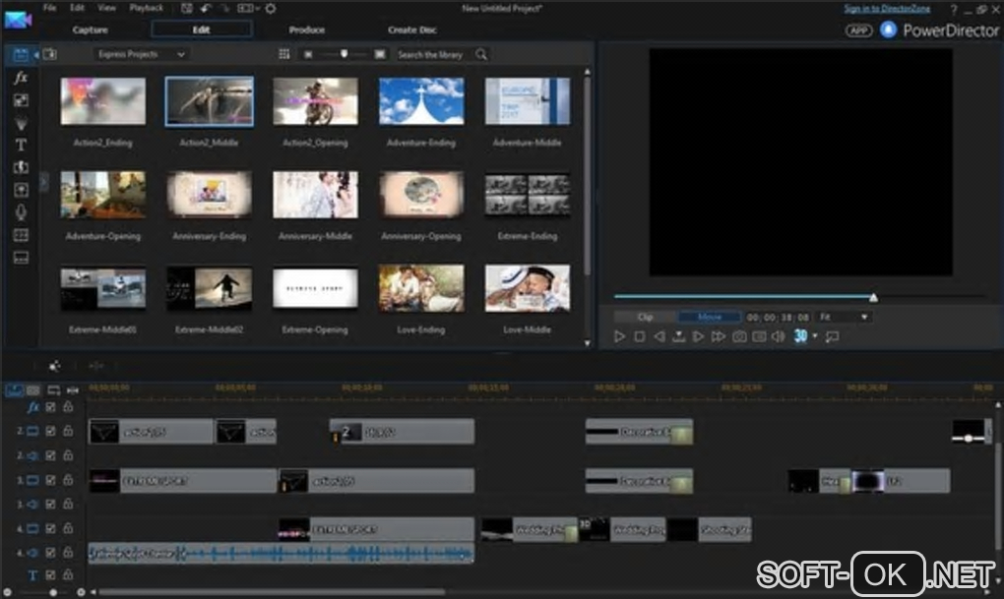Open the PiP Objects Room icon
1004x599 pixels.
(x=21, y=100)
